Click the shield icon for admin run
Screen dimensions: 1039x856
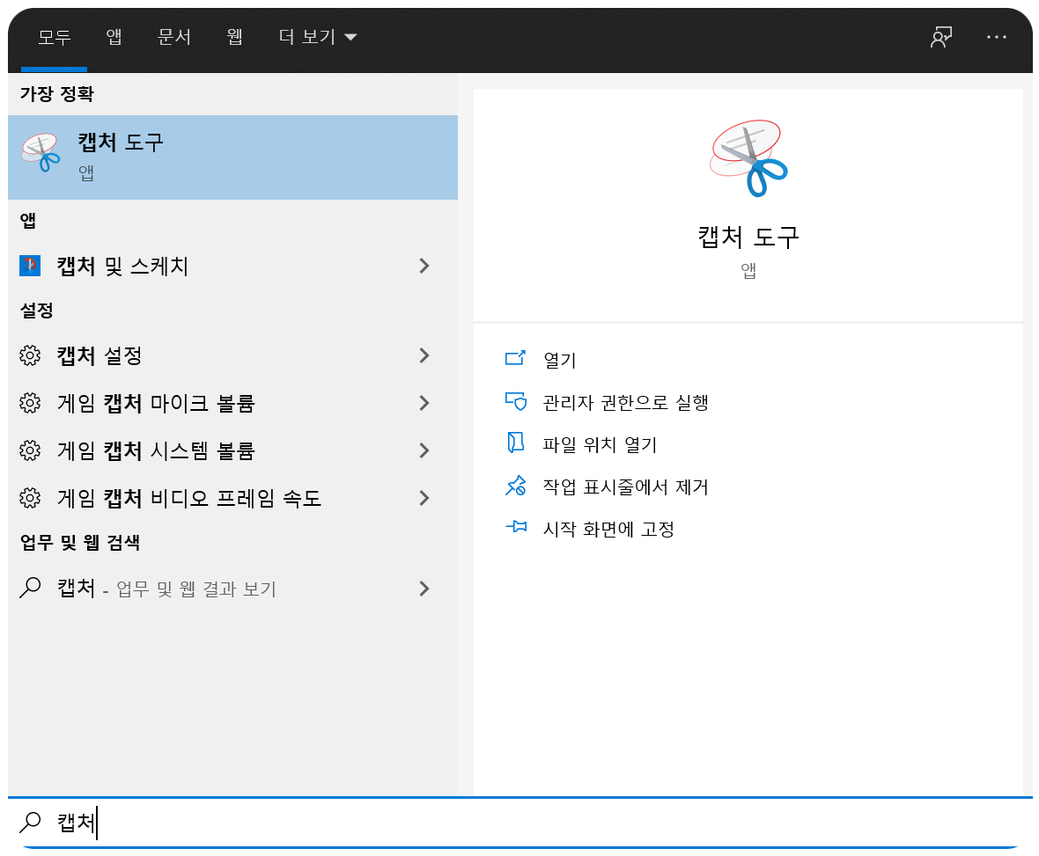pos(515,401)
